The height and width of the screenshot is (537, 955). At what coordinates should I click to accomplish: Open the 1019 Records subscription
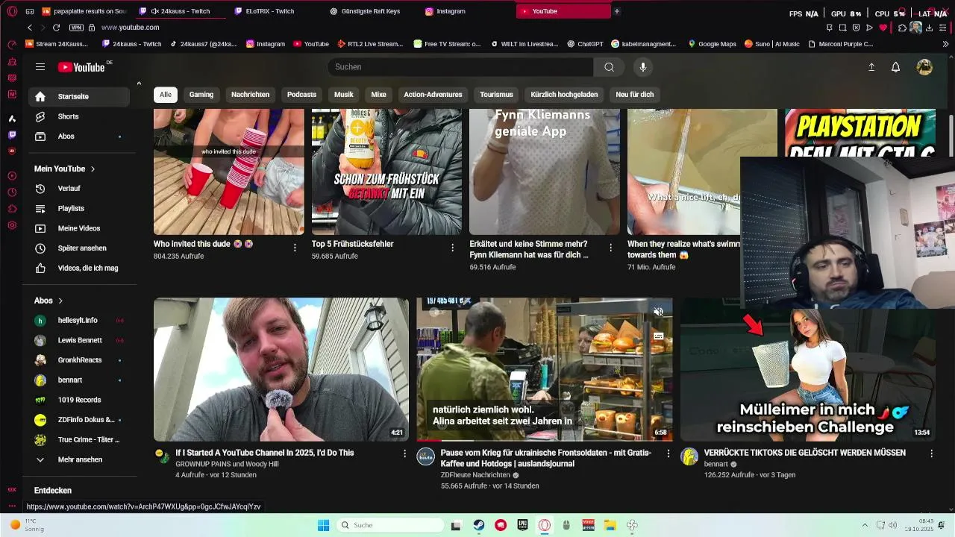80,400
